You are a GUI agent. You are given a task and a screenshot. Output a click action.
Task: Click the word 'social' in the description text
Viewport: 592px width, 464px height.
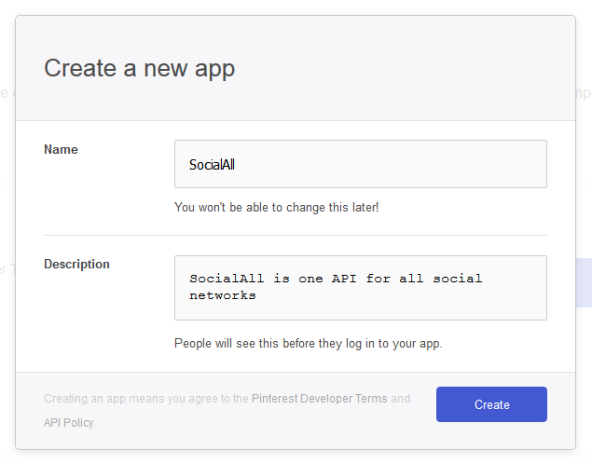pos(457,279)
